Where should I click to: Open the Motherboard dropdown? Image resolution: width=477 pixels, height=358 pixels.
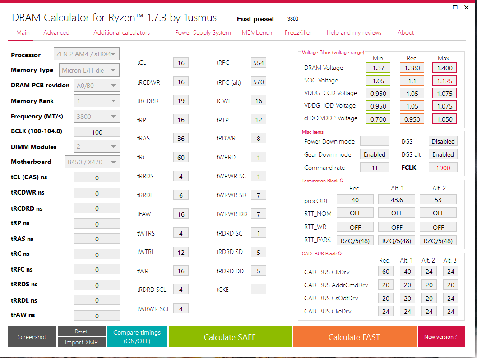pos(92,162)
